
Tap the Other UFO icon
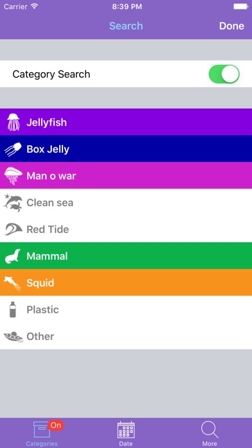coord(14,336)
